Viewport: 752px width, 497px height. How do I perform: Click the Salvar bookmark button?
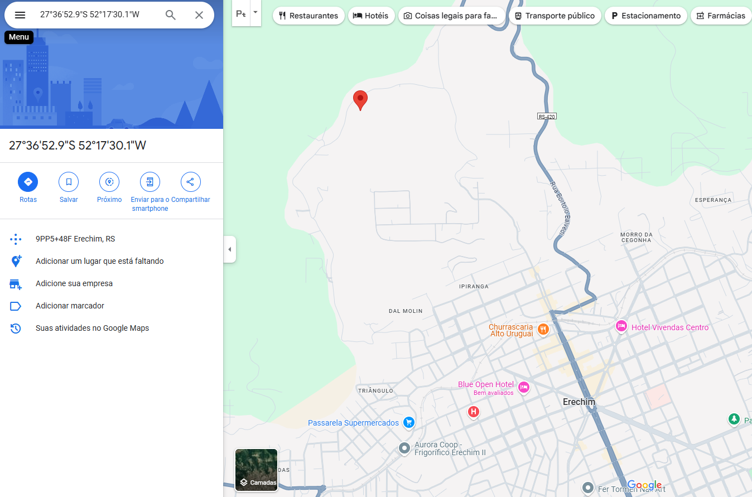(69, 182)
